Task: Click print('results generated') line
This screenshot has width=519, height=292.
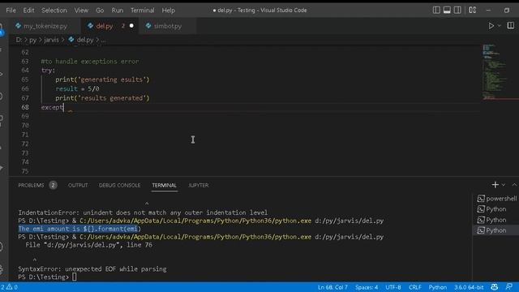Action: pyautogui.click(x=102, y=98)
